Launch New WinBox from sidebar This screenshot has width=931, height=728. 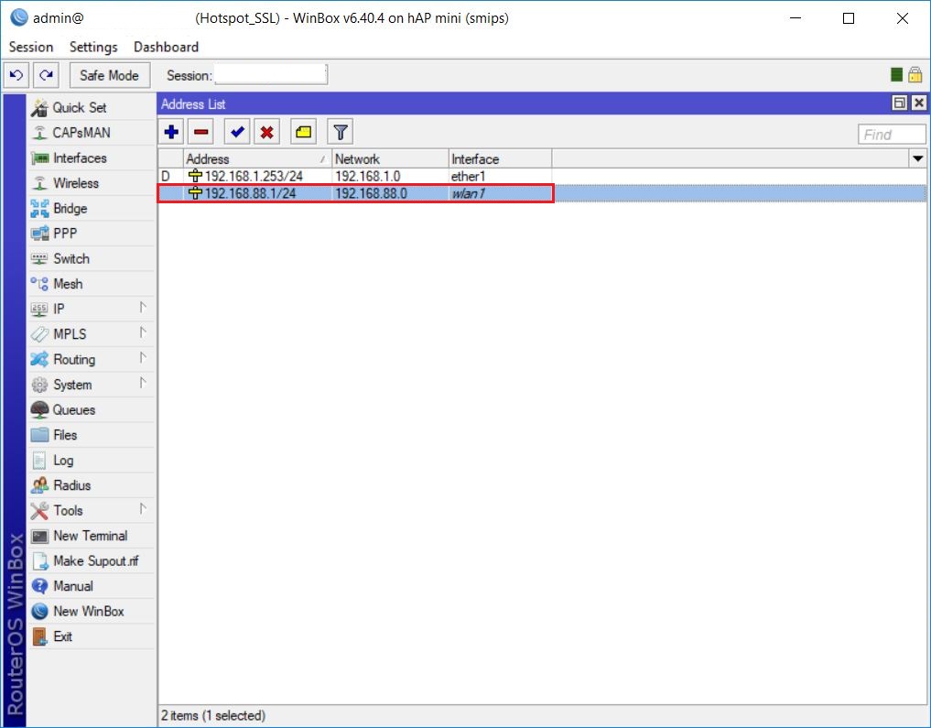[92, 611]
